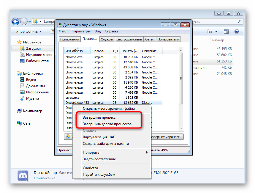Expand the Упорядочить dropdown menu
This screenshot has height=193, width=255.
(x=29, y=32)
